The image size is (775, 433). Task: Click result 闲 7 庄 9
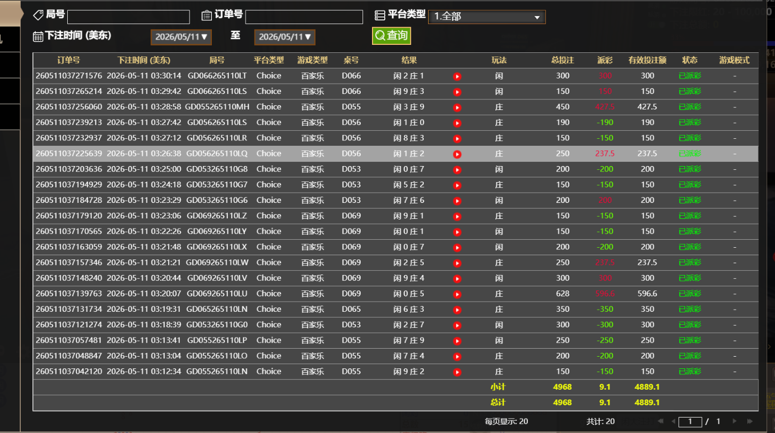pyautogui.click(x=409, y=341)
